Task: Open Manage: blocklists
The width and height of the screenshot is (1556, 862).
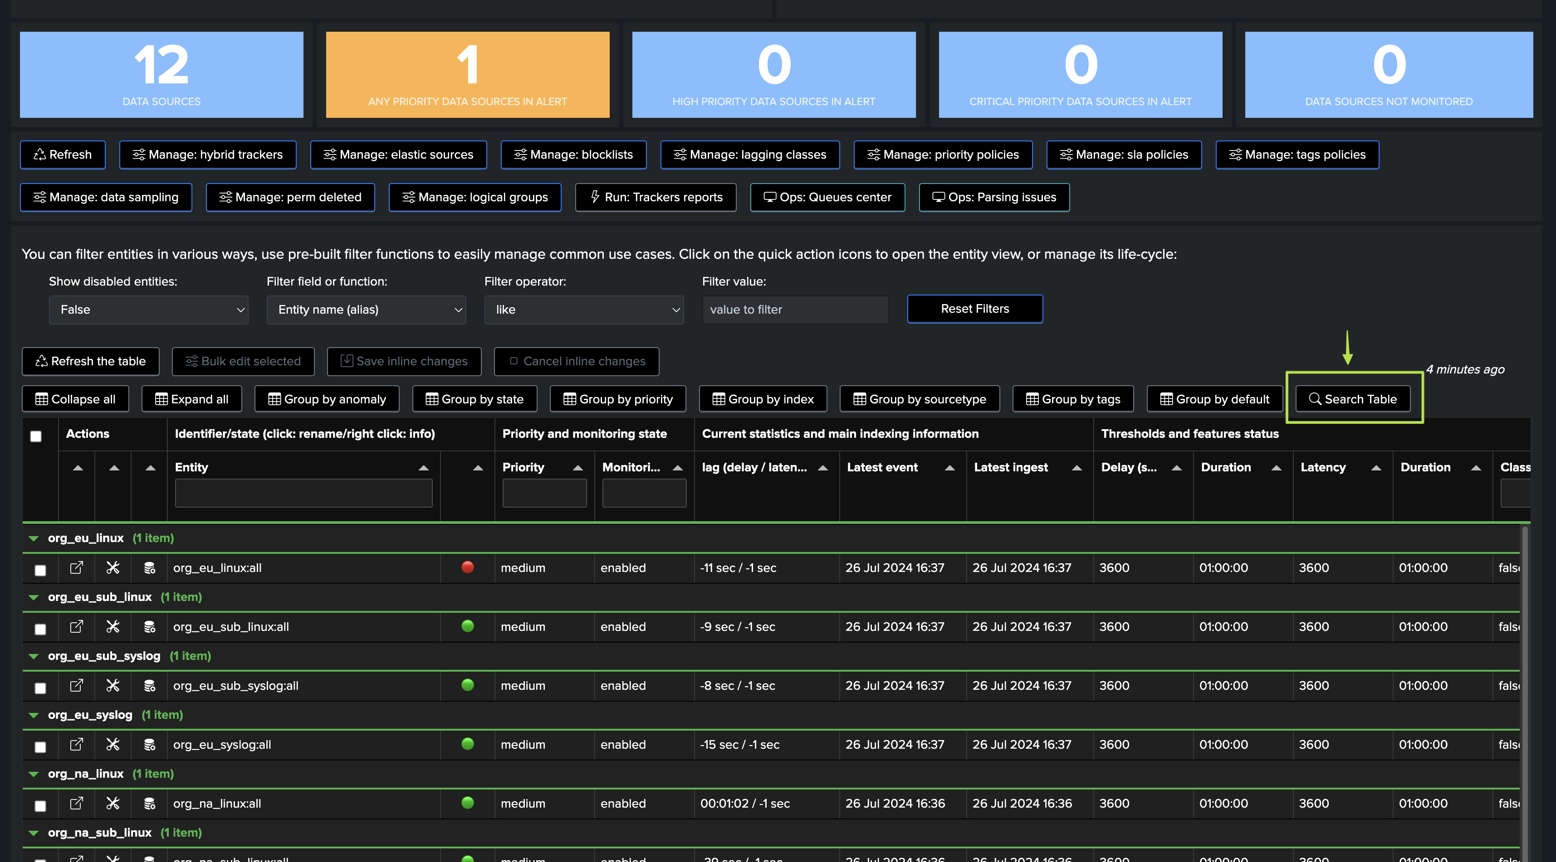Action: (573, 155)
